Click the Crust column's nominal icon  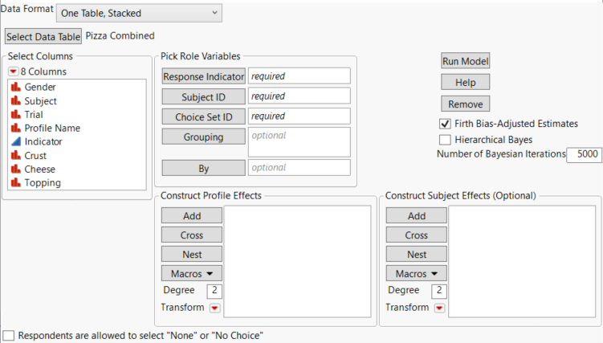15,156
